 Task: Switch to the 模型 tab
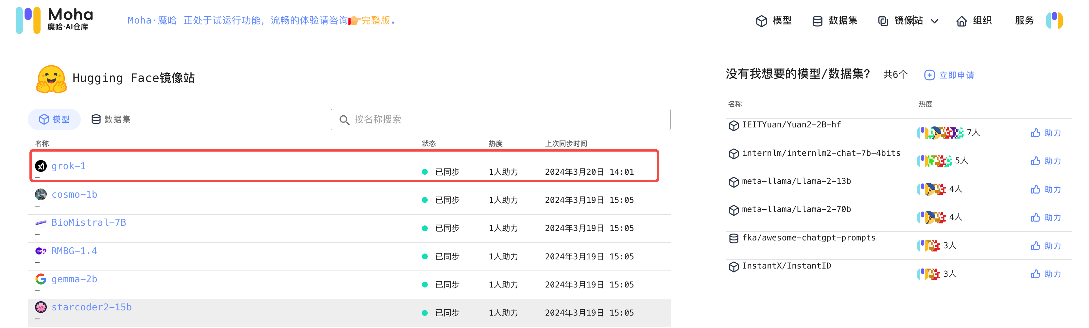(54, 120)
